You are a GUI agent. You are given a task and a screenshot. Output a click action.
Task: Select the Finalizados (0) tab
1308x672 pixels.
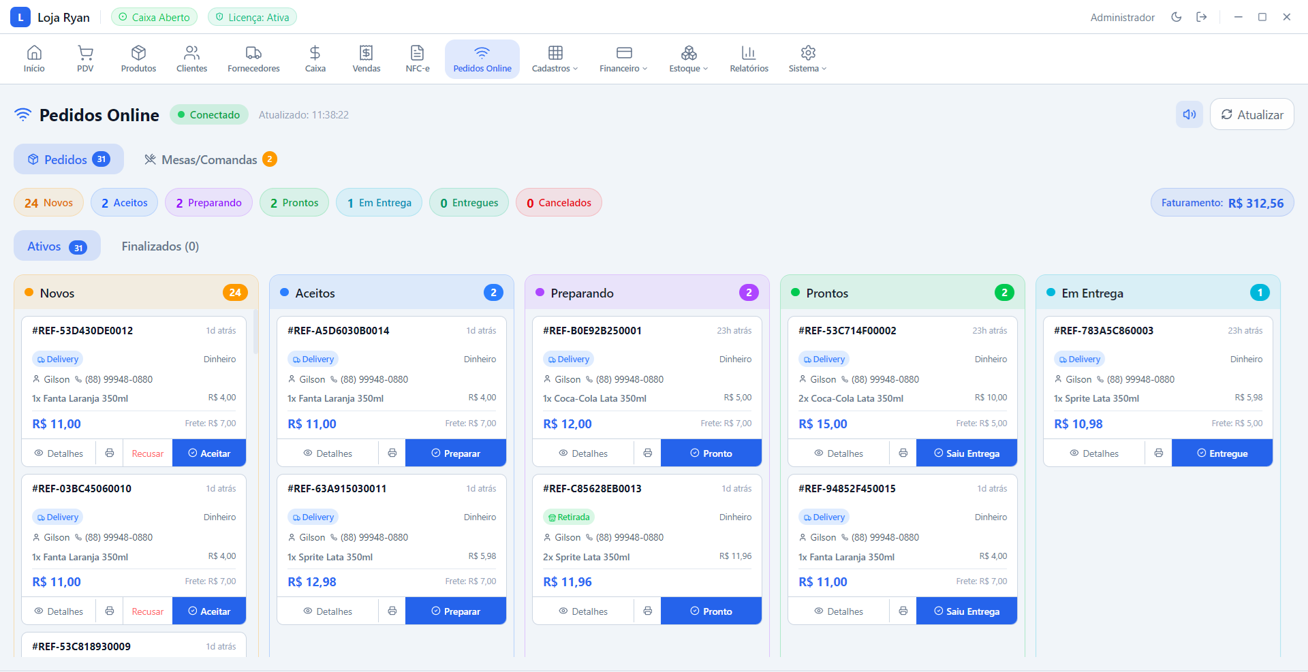160,246
